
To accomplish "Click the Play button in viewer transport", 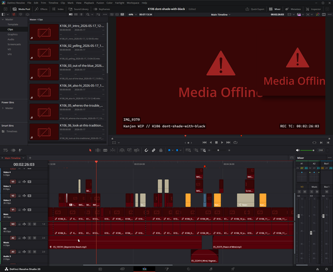I will coord(222,142).
